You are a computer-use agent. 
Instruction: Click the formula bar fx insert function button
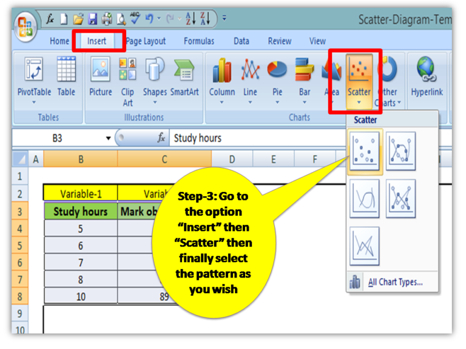(x=161, y=138)
